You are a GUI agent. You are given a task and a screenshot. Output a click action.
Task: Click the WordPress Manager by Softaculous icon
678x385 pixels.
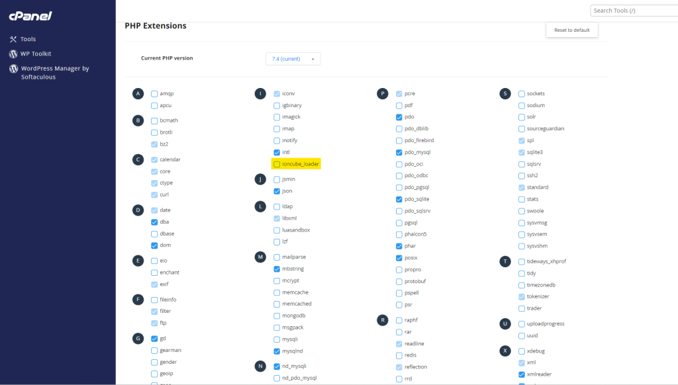tap(13, 69)
